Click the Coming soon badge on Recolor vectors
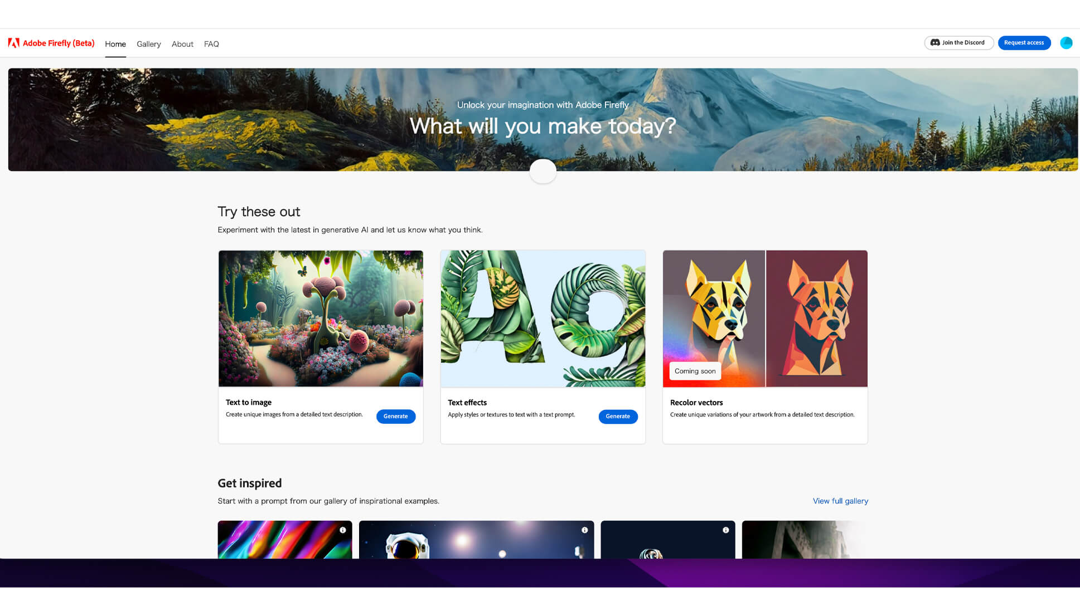Image resolution: width=1080 pixels, height=616 pixels. (x=694, y=371)
